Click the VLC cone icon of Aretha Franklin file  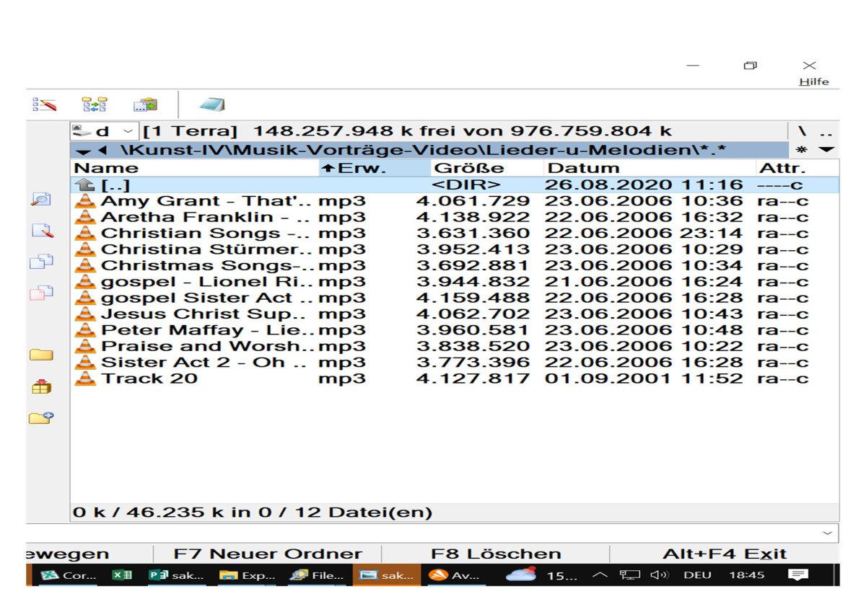coord(85,217)
